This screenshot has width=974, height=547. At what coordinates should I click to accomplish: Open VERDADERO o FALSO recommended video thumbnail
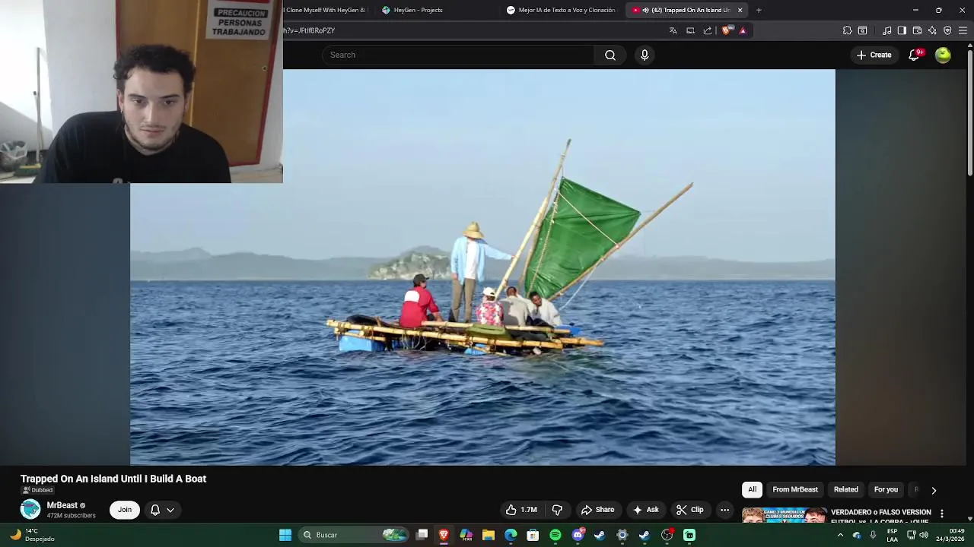tap(785, 515)
